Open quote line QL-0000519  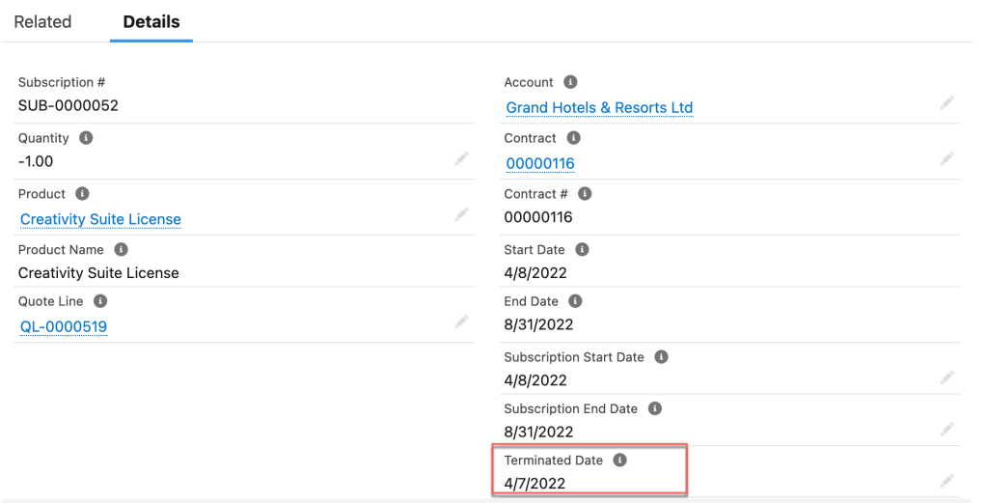point(64,326)
